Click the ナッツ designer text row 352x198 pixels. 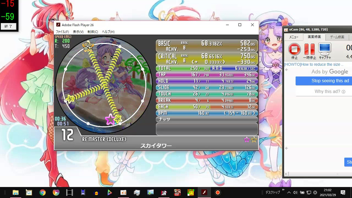pos(207,119)
